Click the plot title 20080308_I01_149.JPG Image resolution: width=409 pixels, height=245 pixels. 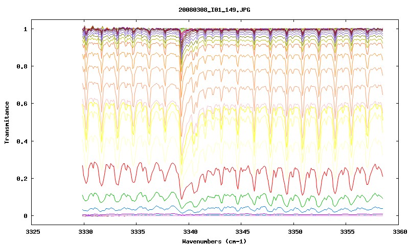[214, 10]
